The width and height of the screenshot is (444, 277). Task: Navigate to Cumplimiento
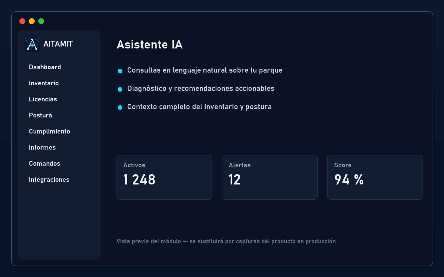click(50, 132)
